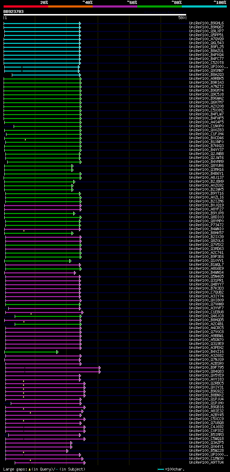
Task: Select the UniRef100_B9F795 label
Action: pos(206,367)
